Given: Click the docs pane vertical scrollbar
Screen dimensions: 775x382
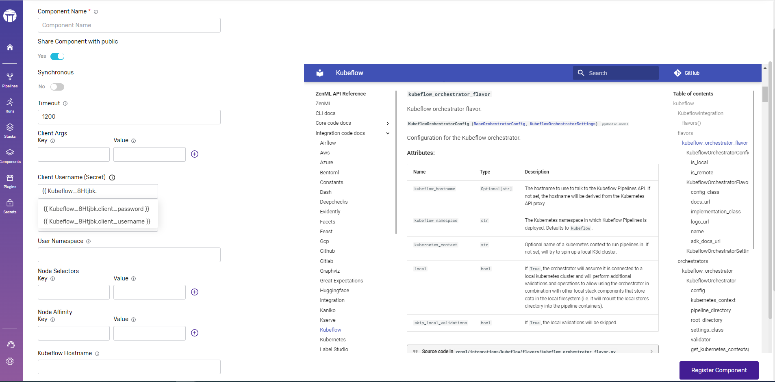Looking at the screenshot, I should 765,94.
